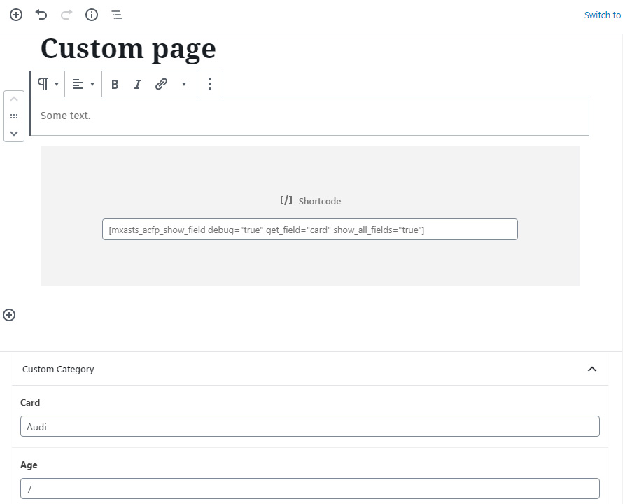The height and width of the screenshot is (504, 623).
Task: Open the content structure info icon
Action: coord(92,15)
